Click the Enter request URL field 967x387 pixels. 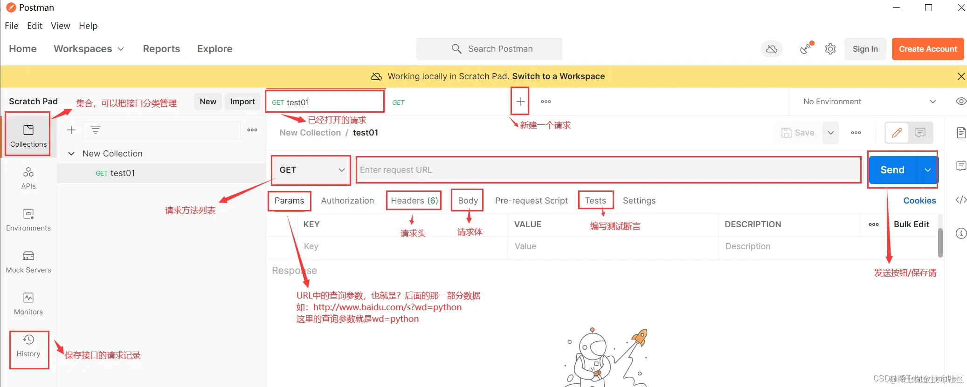tap(608, 170)
